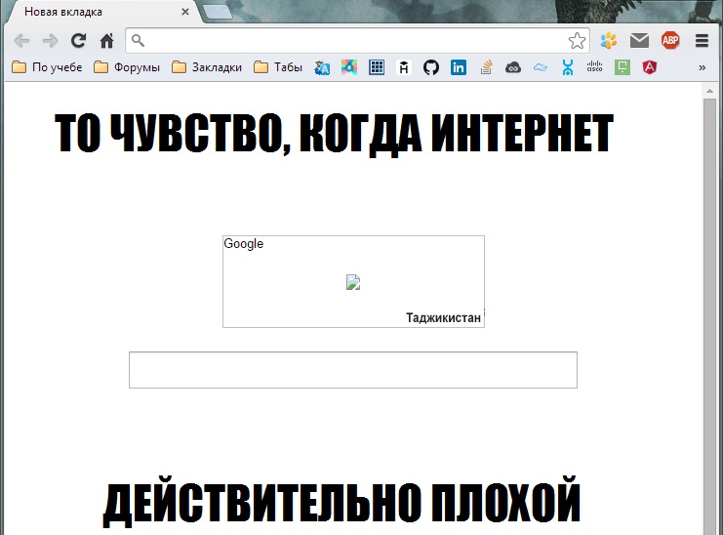Click the Google search input box

(352, 370)
